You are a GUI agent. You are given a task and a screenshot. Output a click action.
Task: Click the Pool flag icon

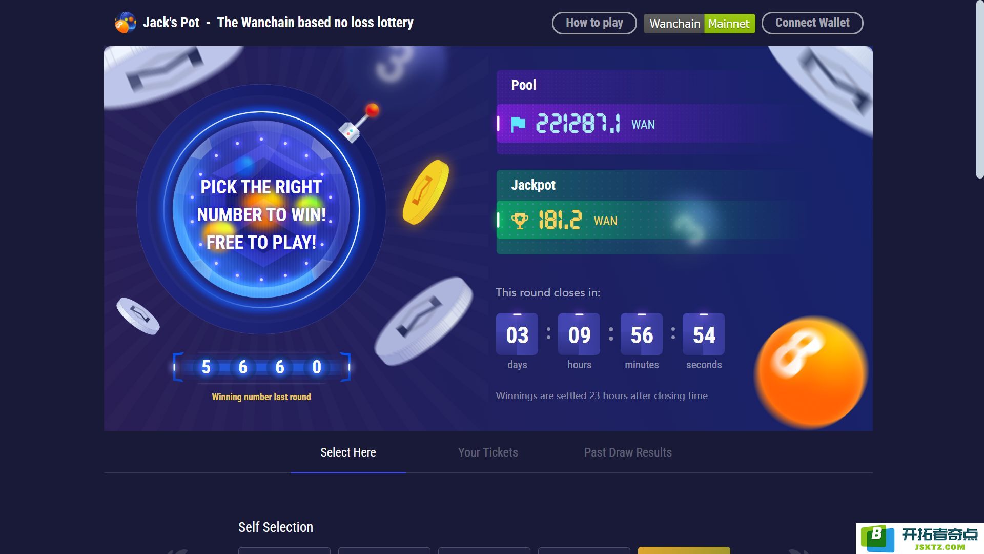(519, 124)
